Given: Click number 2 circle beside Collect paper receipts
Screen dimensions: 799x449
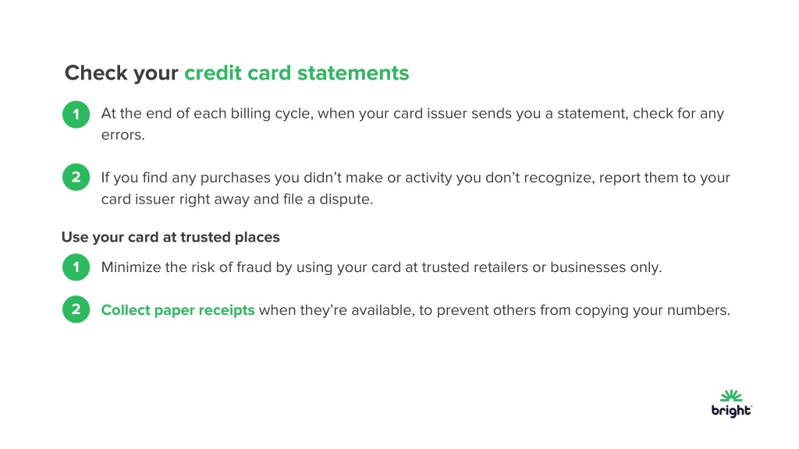Looking at the screenshot, I should [76, 309].
